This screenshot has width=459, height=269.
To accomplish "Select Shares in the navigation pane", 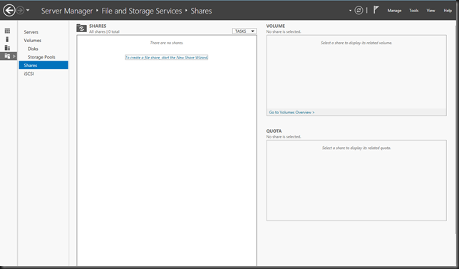I will click(x=43, y=65).
